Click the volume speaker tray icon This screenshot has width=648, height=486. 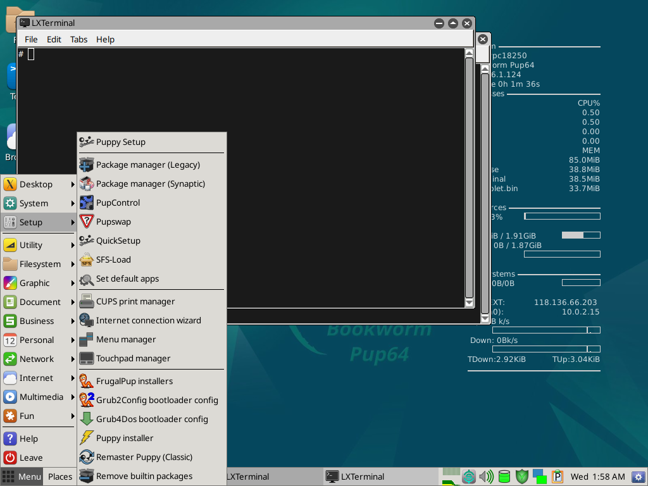tap(486, 477)
